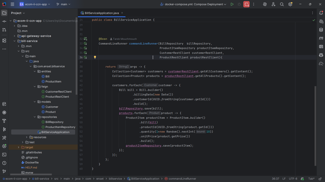This screenshot has width=325, height=182.
Task: Open the Database tool window on the right
Action: pyautogui.click(x=321, y=30)
